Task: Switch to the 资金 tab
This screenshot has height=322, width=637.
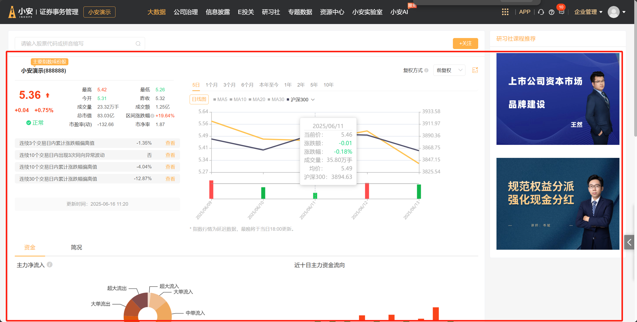Action: click(30, 247)
